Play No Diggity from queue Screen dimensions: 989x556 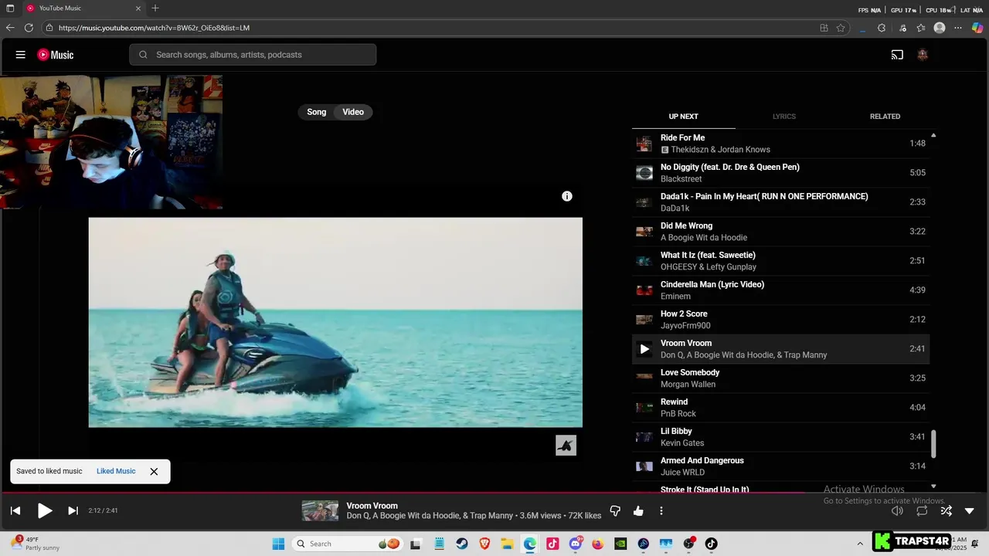click(x=780, y=173)
